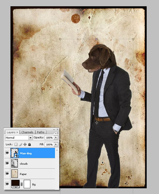Hide the Man-dog layer using its eye icon
The width and height of the screenshot is (159, 194).
7,153
